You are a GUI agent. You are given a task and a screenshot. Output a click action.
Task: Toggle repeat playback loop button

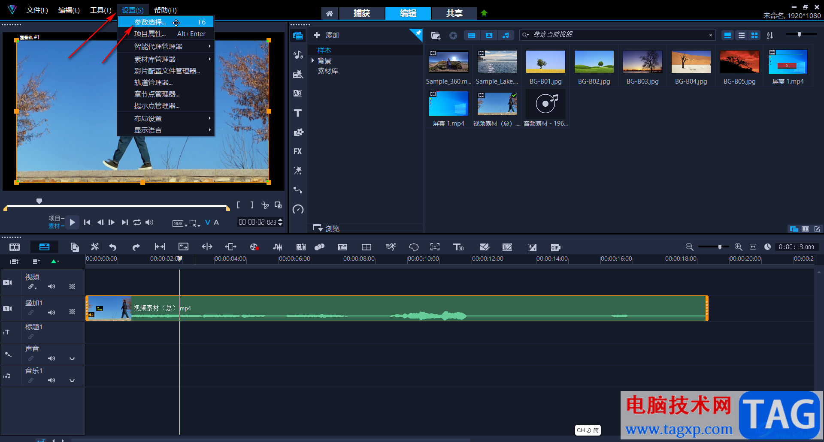137,222
